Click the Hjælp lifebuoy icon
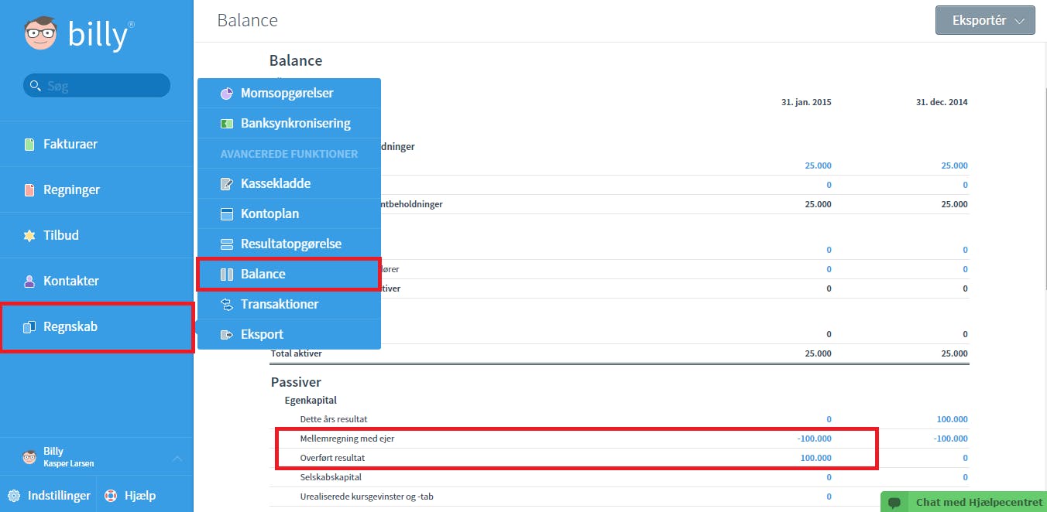 111,496
